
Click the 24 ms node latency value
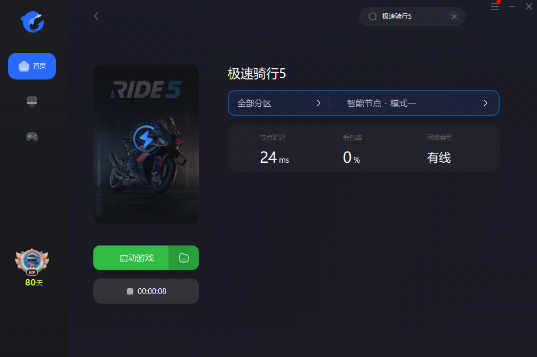pos(274,157)
